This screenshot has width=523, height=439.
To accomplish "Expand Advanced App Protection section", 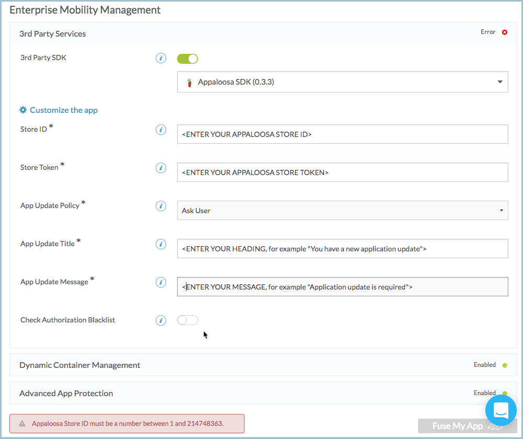I will pos(263,393).
